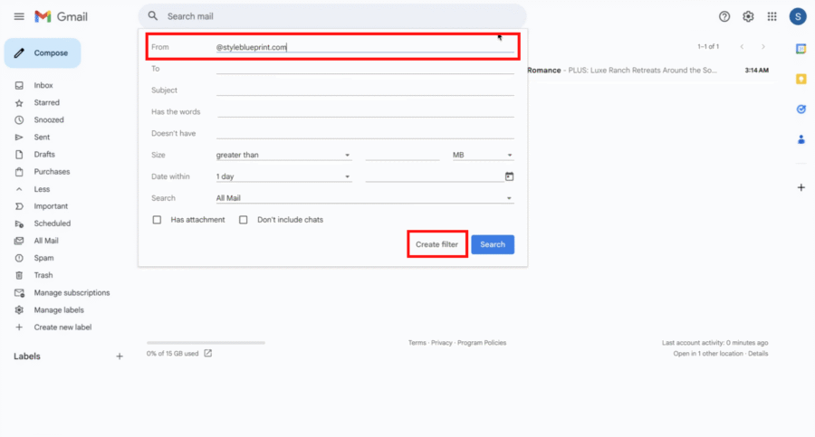Open the account activity Details link
815x437 pixels.
tap(758, 354)
